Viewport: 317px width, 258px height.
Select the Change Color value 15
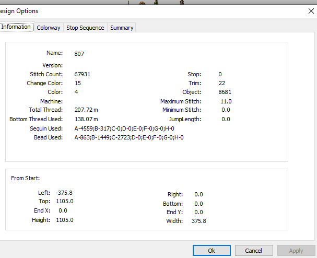pyautogui.click(x=78, y=83)
